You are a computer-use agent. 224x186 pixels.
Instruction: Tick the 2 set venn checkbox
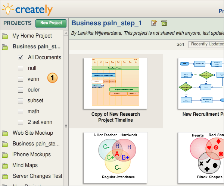click(x=21, y=122)
